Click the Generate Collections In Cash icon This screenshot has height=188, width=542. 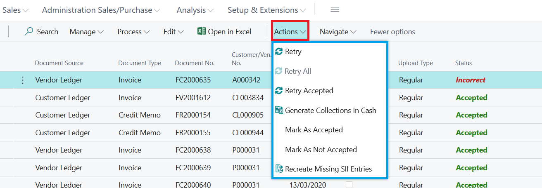pyautogui.click(x=279, y=110)
